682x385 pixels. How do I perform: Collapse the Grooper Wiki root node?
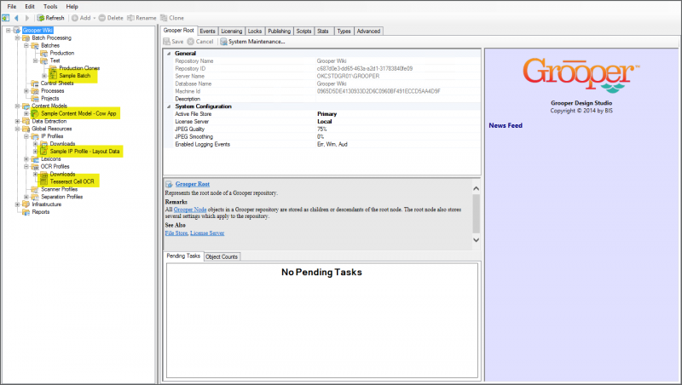8,31
